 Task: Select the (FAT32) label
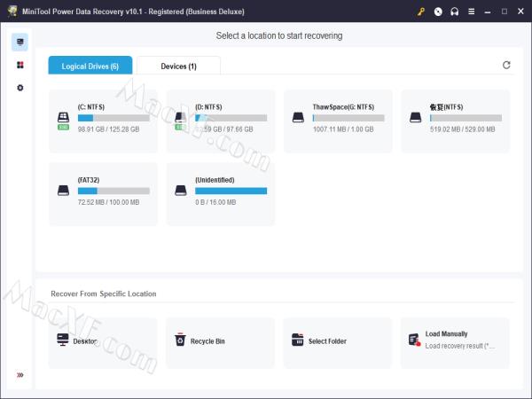pyautogui.click(x=89, y=180)
